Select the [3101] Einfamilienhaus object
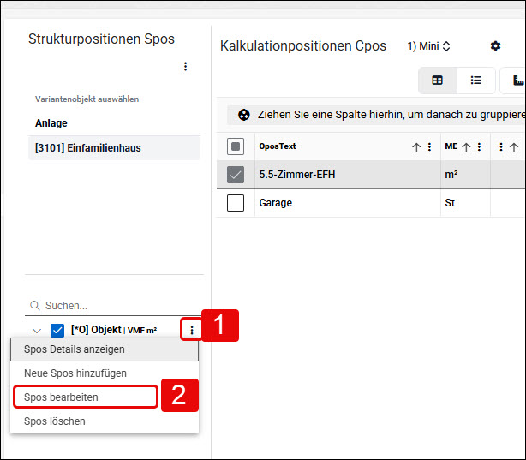Screen dimensions: 526x460 [x=115, y=148]
